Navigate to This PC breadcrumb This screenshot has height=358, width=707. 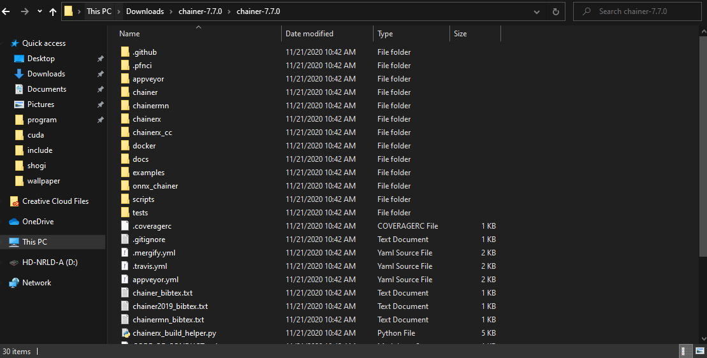[x=99, y=11]
